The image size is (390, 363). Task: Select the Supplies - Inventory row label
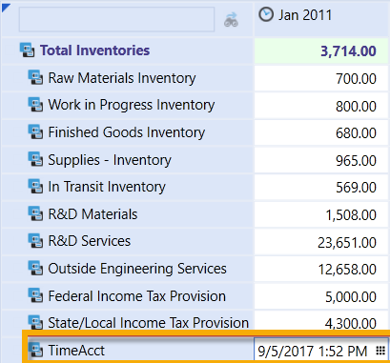click(x=110, y=160)
